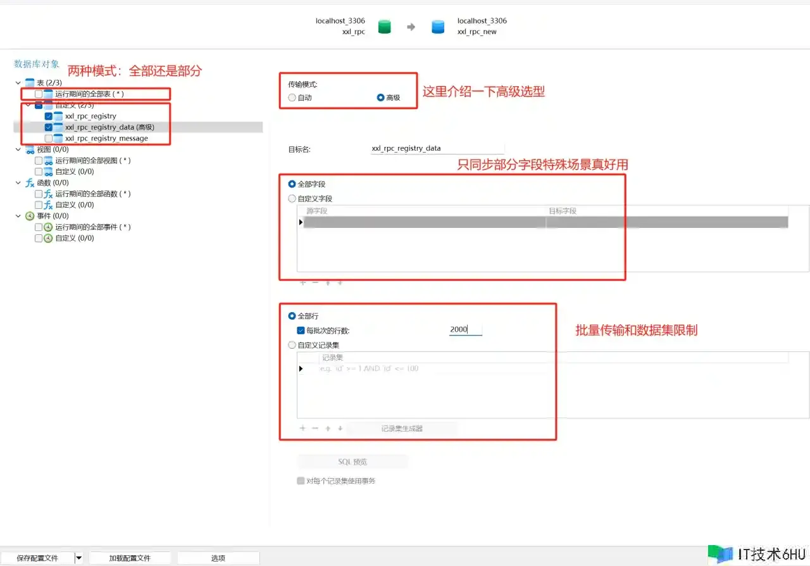Click the xxl_rpc_registry table icon
Viewport: 810px width, 566px height.
click(58, 116)
